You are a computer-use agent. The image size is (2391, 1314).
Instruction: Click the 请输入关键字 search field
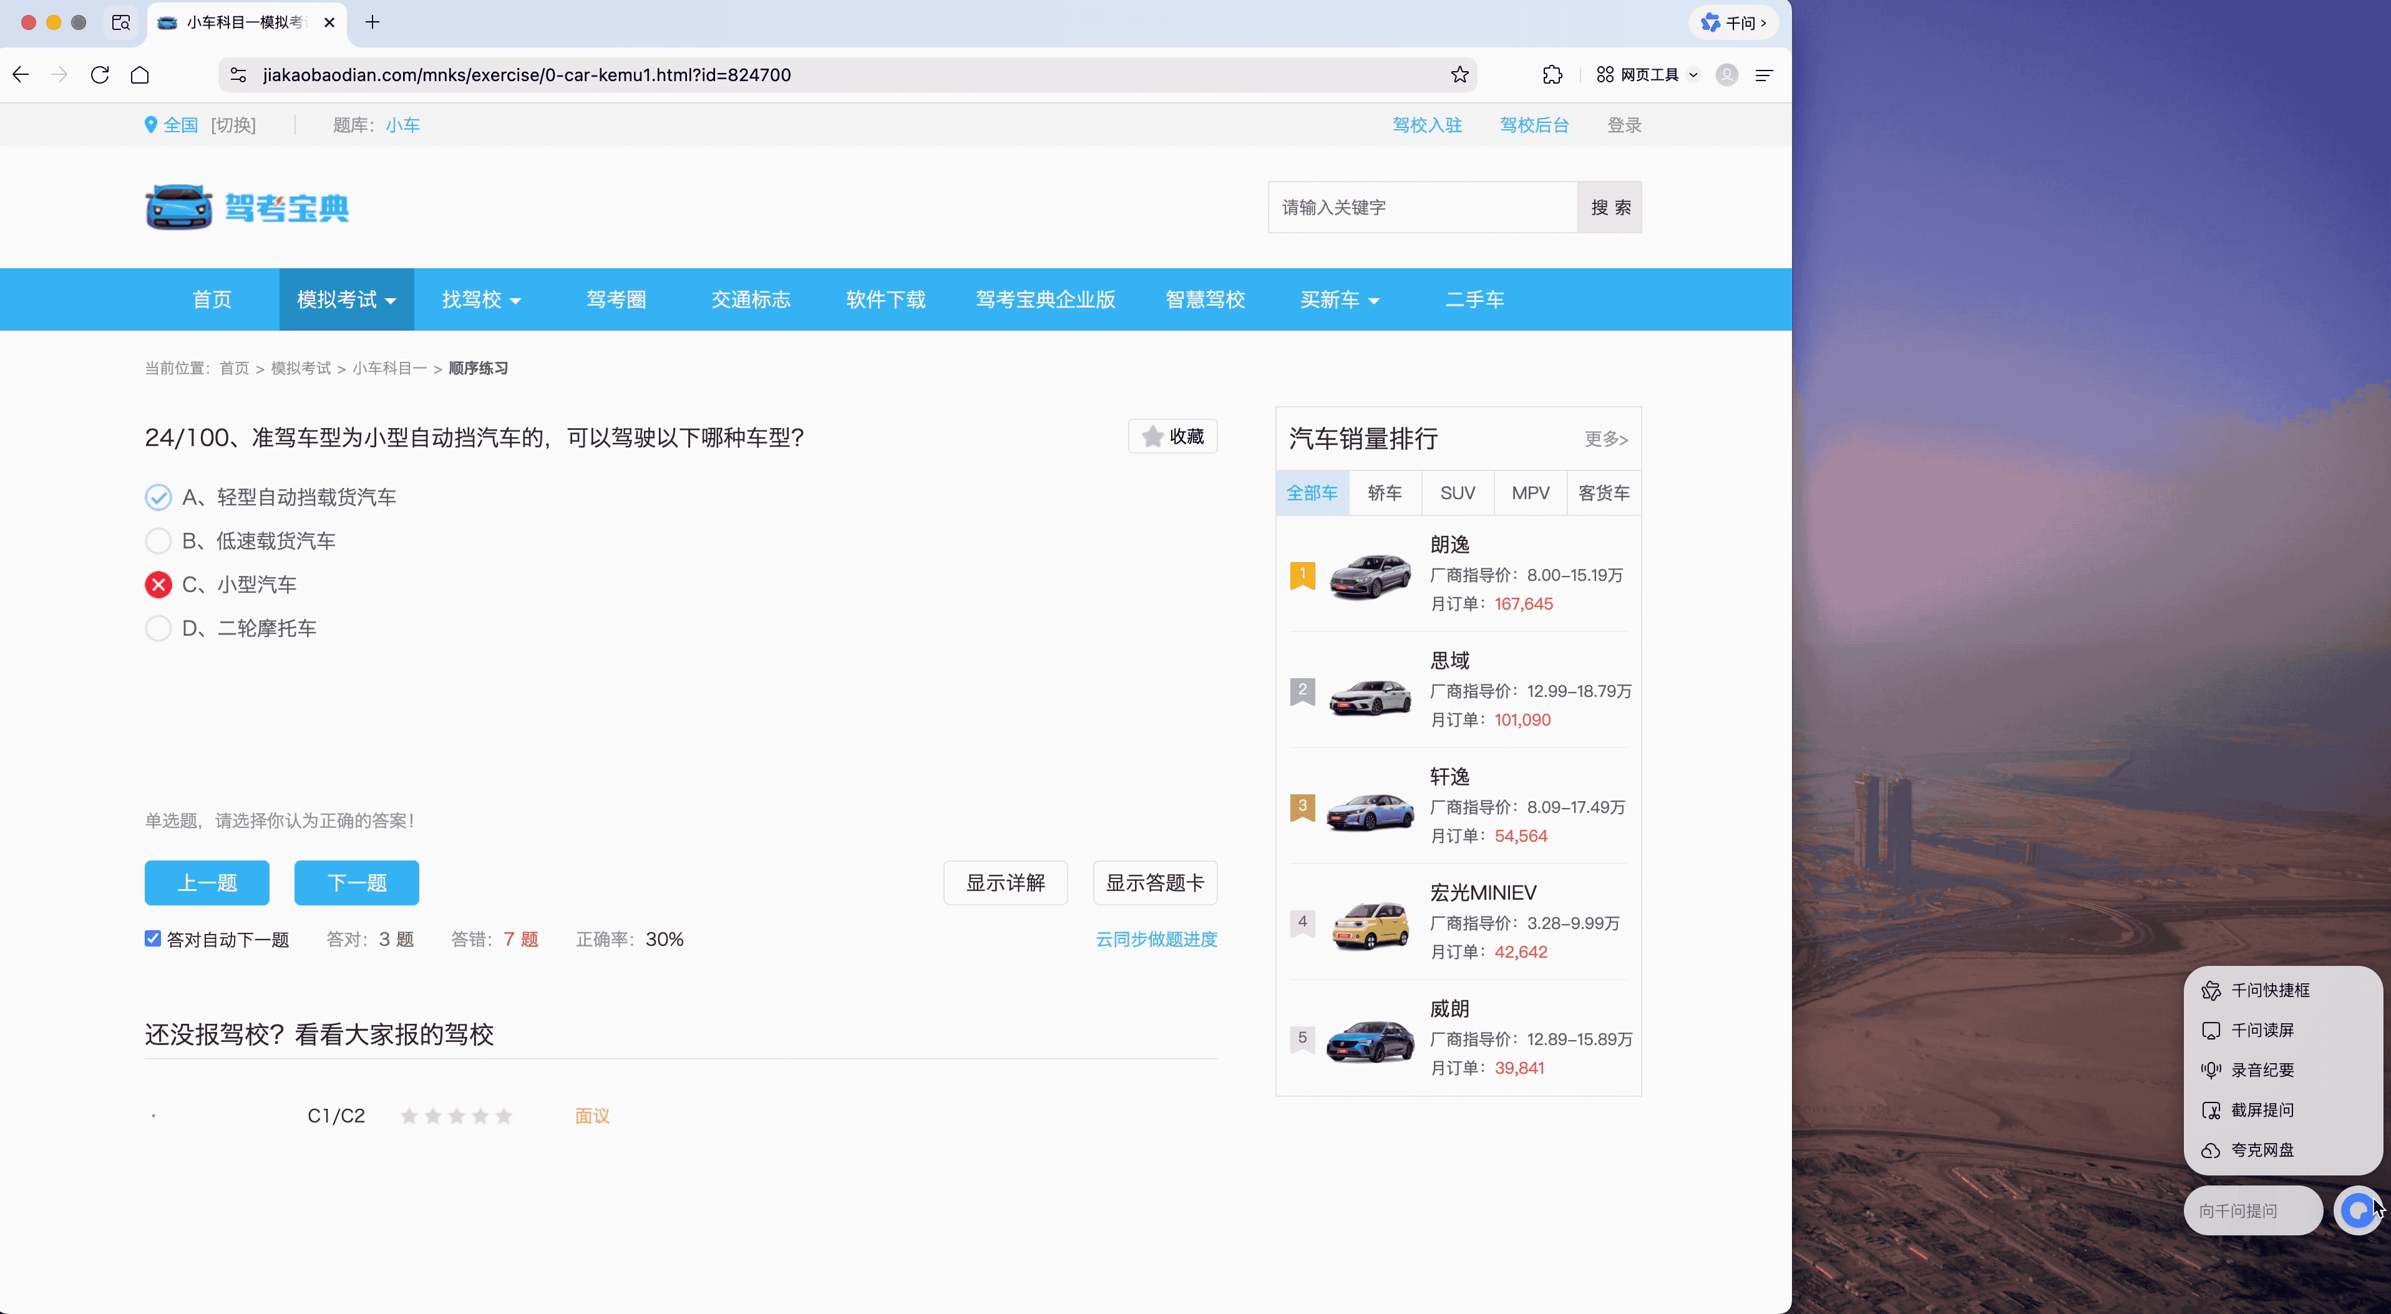pyautogui.click(x=1422, y=207)
